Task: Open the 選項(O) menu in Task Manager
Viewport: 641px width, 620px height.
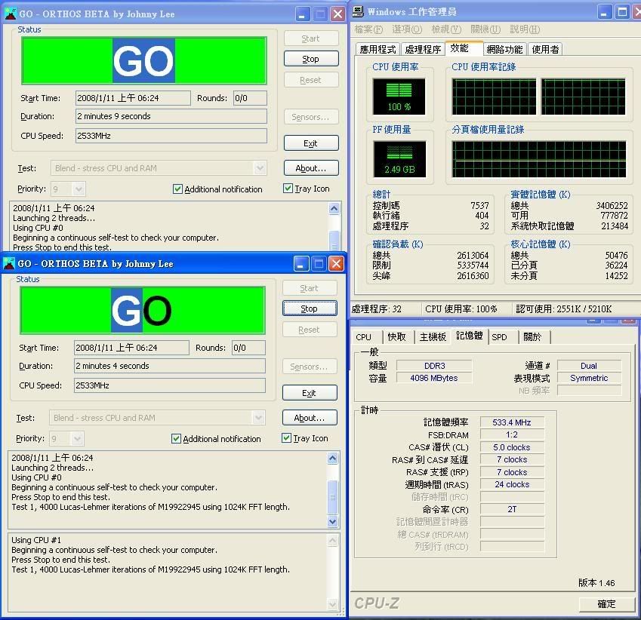Action: (407, 29)
